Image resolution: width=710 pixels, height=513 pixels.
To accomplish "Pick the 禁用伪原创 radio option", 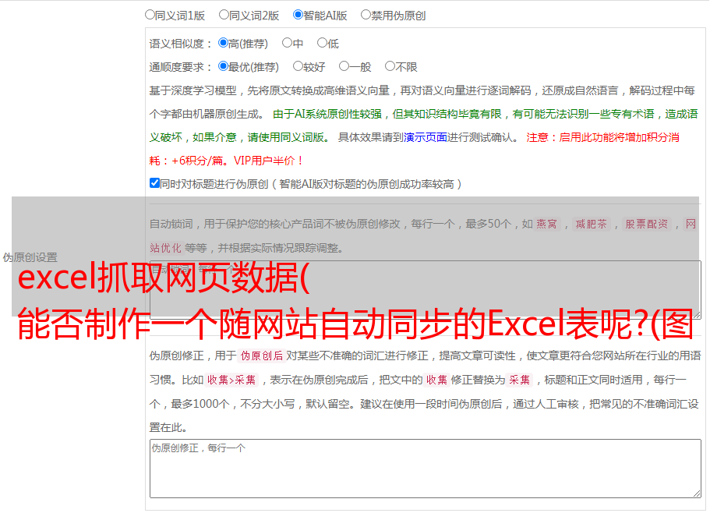I will pos(366,15).
